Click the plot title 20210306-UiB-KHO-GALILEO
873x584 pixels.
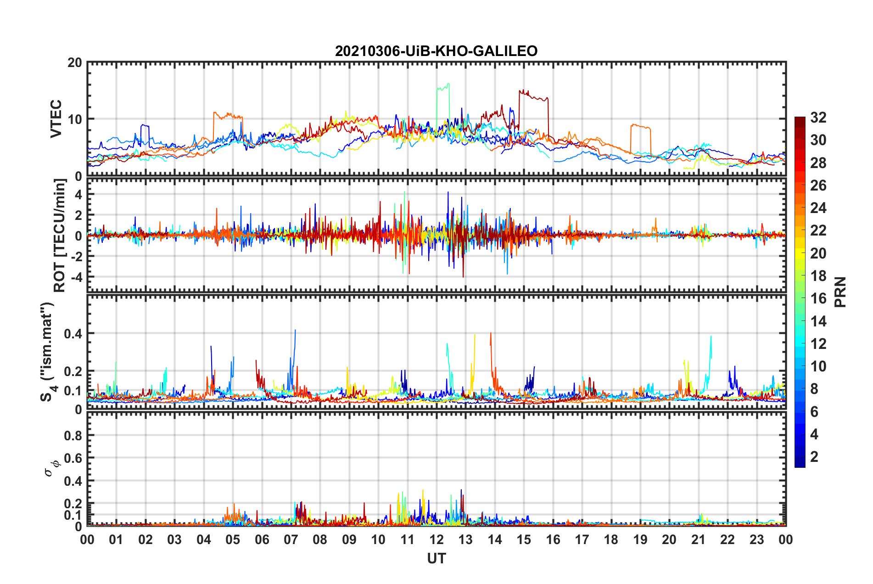click(x=436, y=51)
